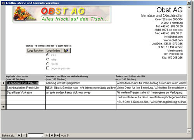Click Endtext cell starting 'NEU!! Obst & Gemüse Abo'
194x140 pixels.
pyautogui.click(x=152, y=102)
